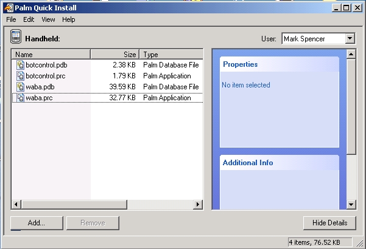
Task: Click the 4 items, 76.52 KB status text
Action: (314, 242)
